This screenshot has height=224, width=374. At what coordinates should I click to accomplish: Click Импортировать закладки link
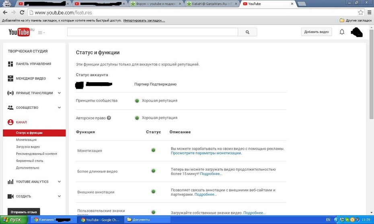click(144, 20)
